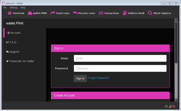Focus the Email input field
This screenshot has height=111, width=181.
(120, 58)
